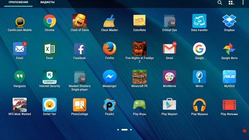Open Kaspersky Internet Security
The width and height of the screenshot is (249, 140).
pyautogui.click(x=49, y=77)
